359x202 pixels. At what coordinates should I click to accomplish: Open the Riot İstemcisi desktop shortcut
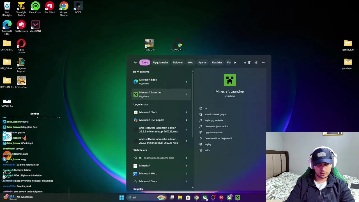pyautogui.click(x=21, y=26)
